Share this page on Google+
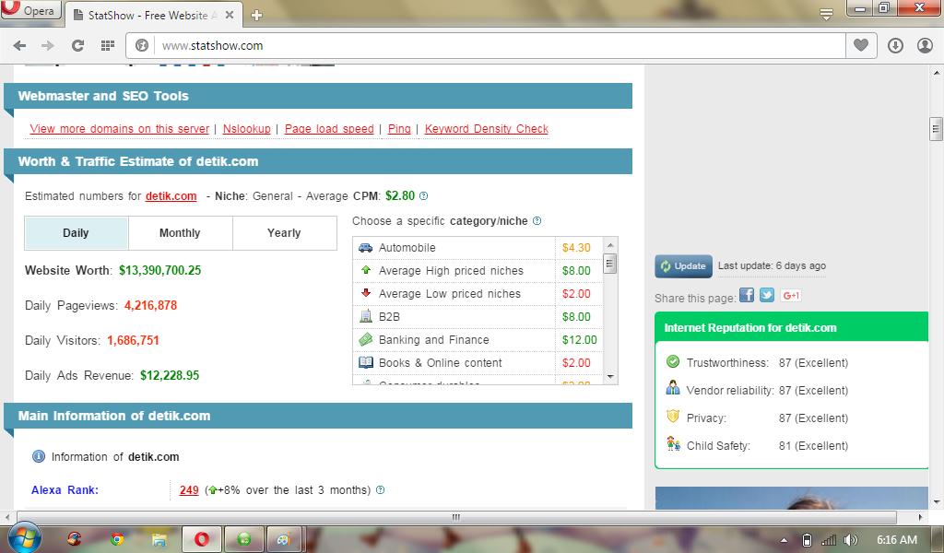Screen dimensions: 944x553 point(791,296)
